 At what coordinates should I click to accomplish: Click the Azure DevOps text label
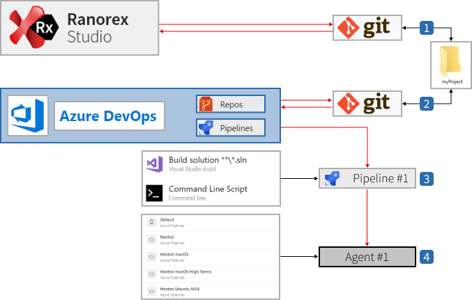click(x=107, y=116)
